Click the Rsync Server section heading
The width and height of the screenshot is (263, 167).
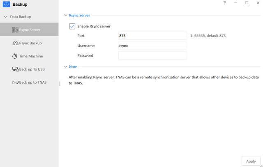point(79,15)
